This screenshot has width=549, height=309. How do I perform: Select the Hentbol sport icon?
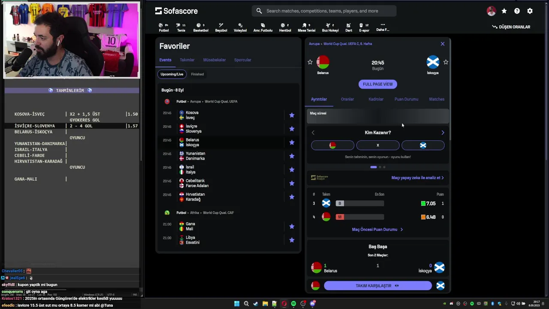[285, 27]
